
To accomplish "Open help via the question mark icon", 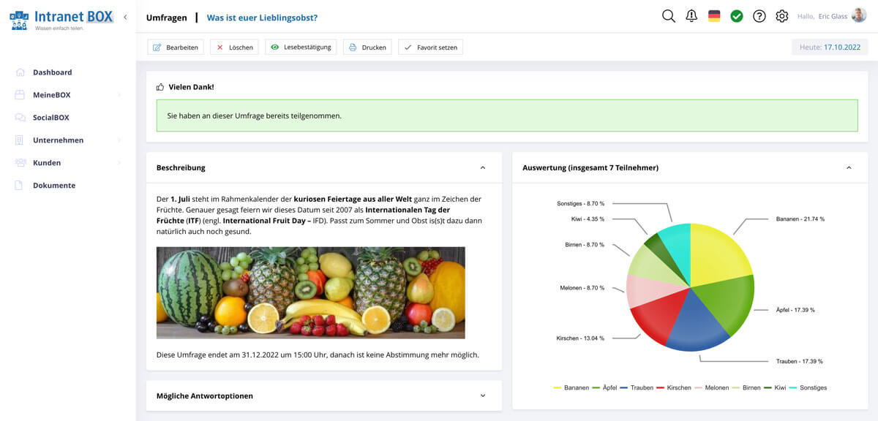I will point(759,15).
